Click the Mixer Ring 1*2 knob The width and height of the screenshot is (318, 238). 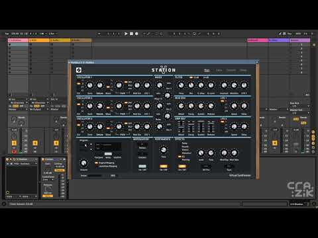coord(168,95)
